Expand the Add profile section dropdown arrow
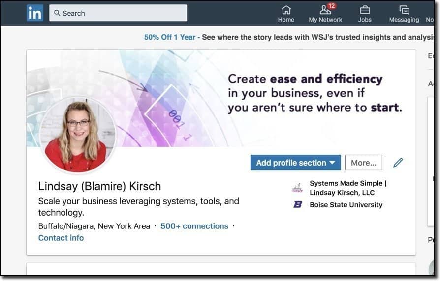The width and height of the screenshot is (440, 281). [332, 163]
